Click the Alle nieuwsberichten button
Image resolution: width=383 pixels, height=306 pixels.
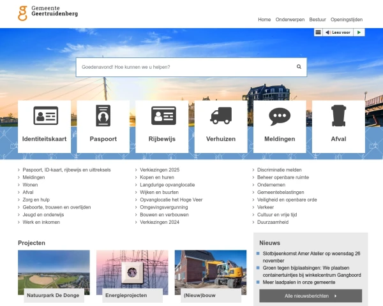point(310,296)
